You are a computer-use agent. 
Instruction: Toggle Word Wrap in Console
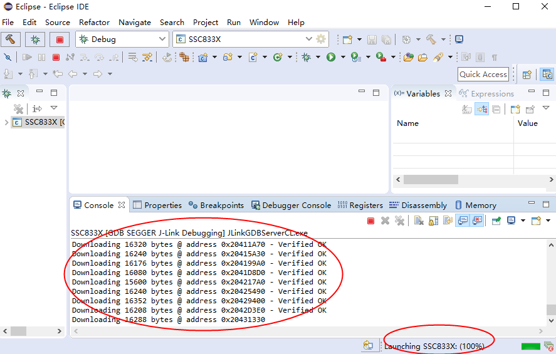tap(448, 221)
